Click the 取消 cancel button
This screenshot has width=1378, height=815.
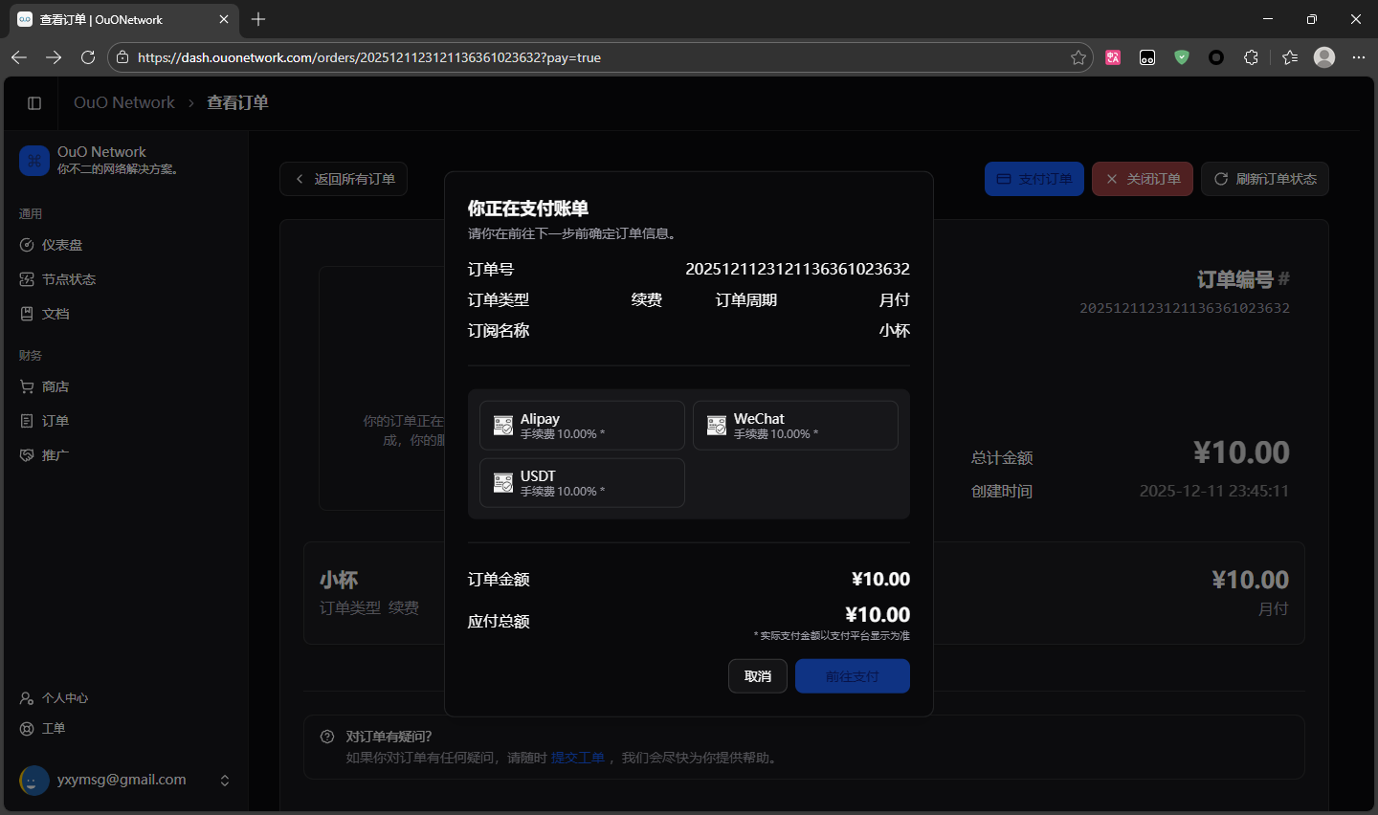pos(757,676)
